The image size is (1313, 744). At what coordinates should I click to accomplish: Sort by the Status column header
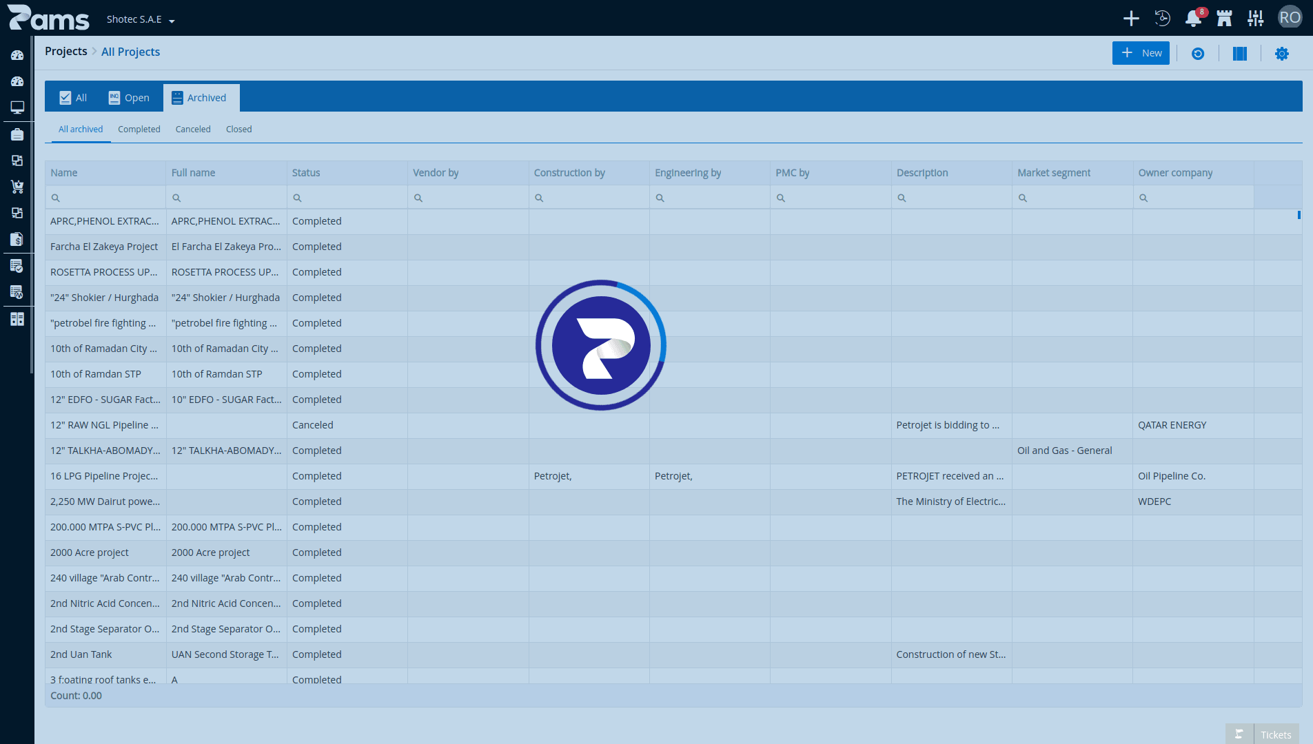[347, 173]
